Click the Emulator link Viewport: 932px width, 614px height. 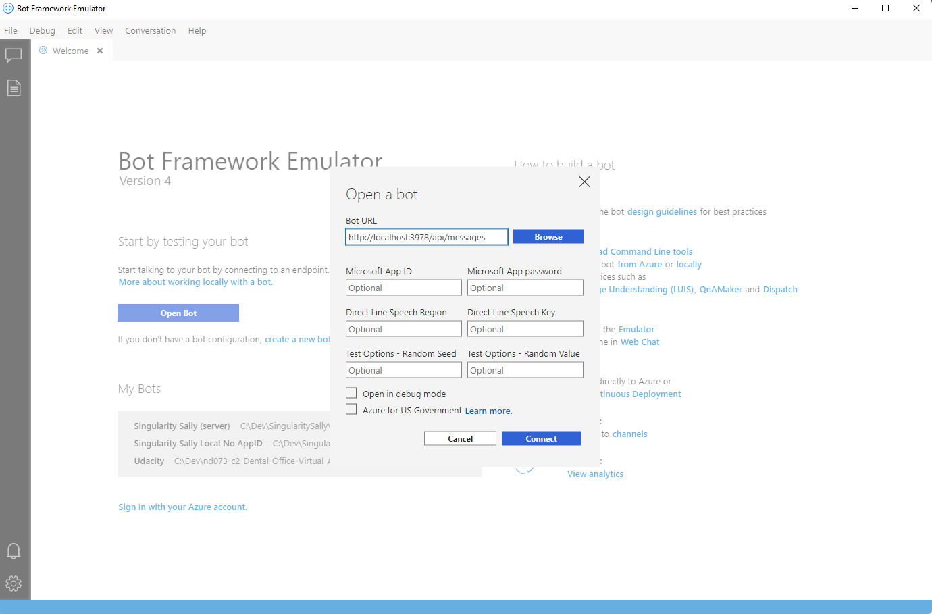pos(636,329)
